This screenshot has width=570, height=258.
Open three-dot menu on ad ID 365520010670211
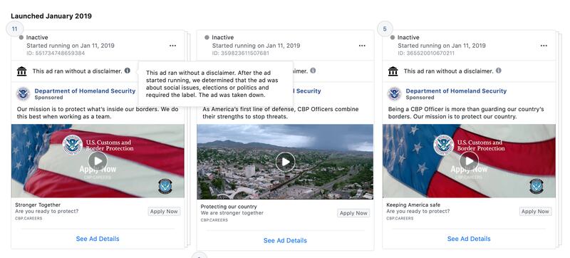544,46
